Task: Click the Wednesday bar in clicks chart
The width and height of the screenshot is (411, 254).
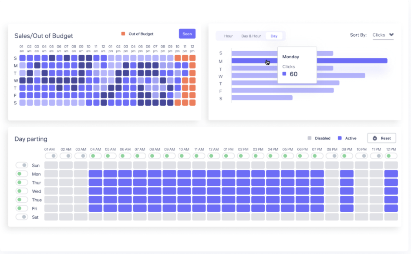Action: point(298,76)
